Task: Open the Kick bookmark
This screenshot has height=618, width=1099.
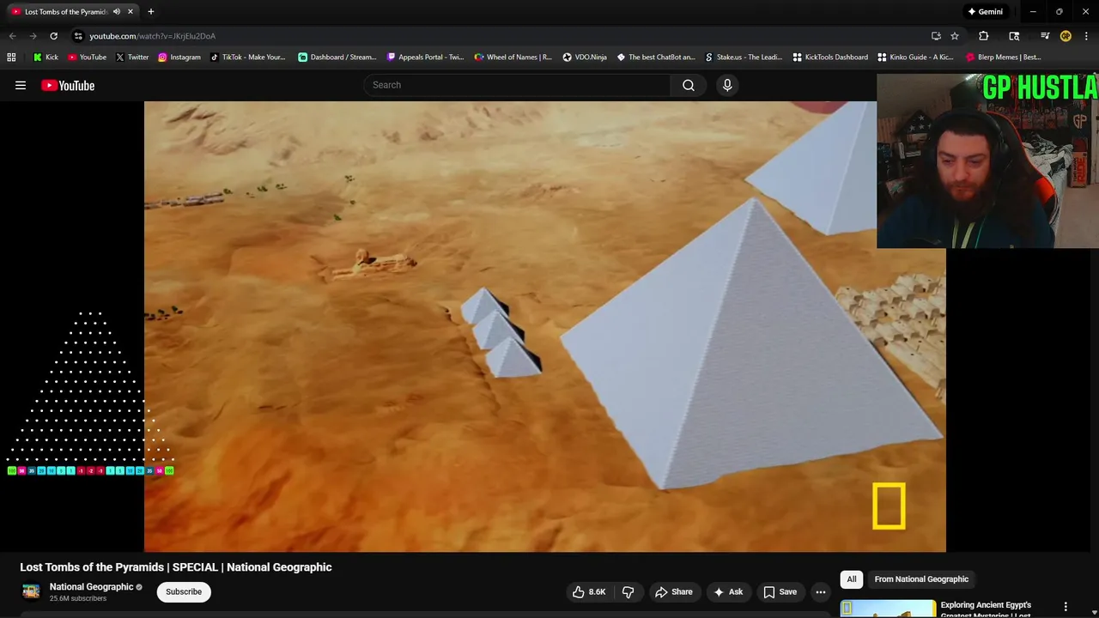Action: click(x=46, y=58)
